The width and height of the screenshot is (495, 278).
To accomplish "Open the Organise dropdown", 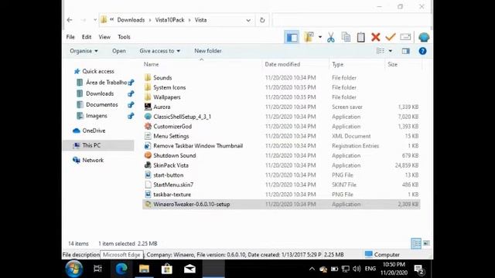I will [x=84, y=51].
